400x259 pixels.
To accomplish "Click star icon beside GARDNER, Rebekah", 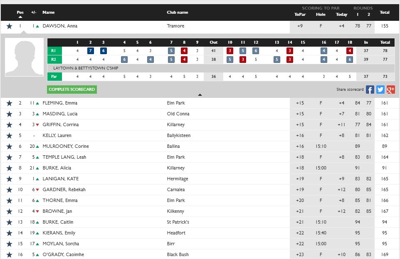I will 9,190.
